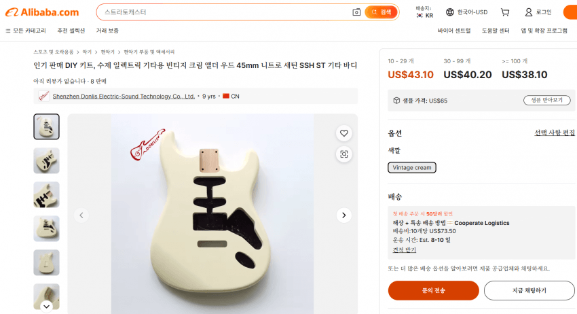Open the all categories menu
Viewport: 577px width, 314px height.
[26, 31]
